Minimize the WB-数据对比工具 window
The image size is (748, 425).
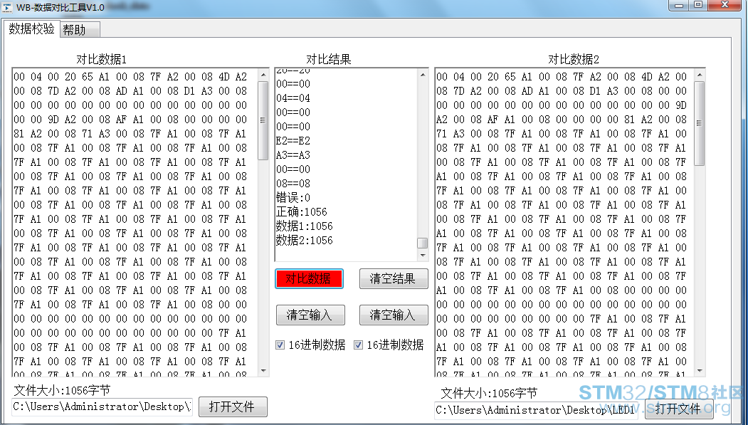(679, 5)
